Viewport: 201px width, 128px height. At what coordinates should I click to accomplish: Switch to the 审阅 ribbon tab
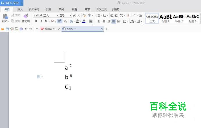(x=61, y=9)
